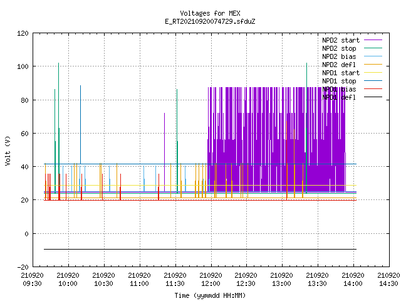
Task: Select the NPD1 start legend label
Action: (341, 73)
